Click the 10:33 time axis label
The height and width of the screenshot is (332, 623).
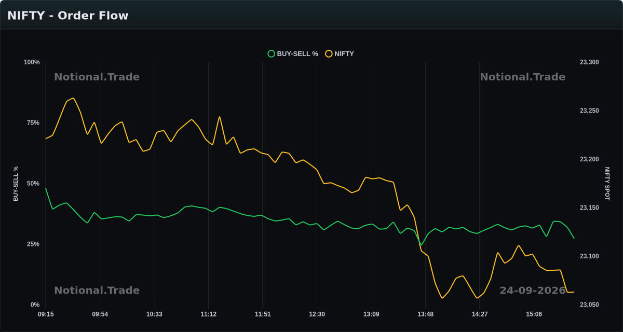pos(154,314)
